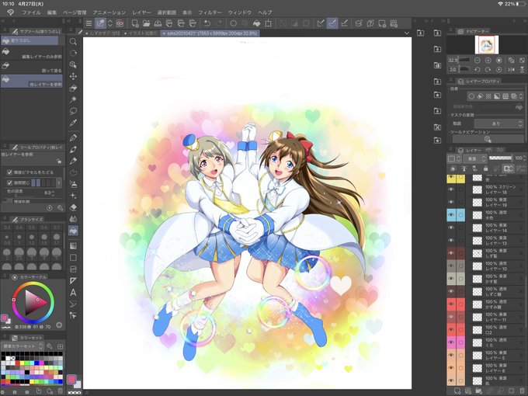Select the 他レイヤーを参照 sub tool
This screenshot has height=396, width=528.
pos(32,82)
